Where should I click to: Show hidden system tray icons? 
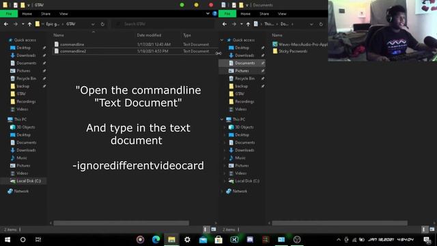[x=339, y=240]
